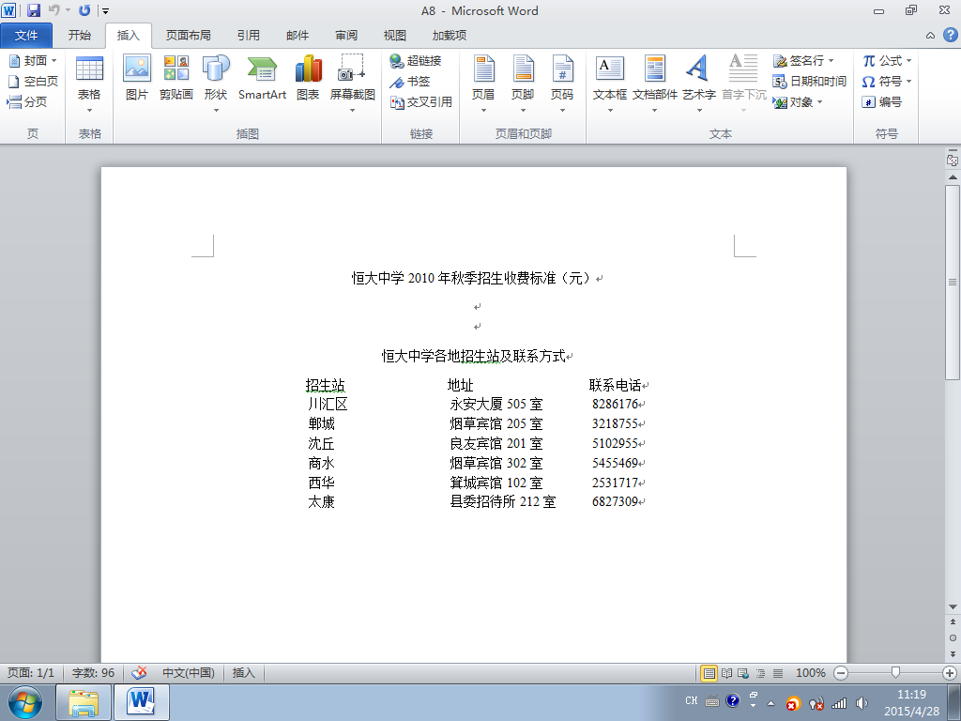Click the 字数: 96 word count
Image resolution: width=961 pixels, height=721 pixels.
[93, 673]
